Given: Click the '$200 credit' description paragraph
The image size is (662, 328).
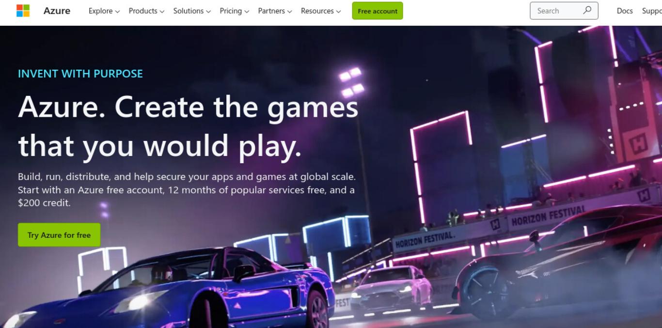Looking at the screenshot, I should [187, 190].
